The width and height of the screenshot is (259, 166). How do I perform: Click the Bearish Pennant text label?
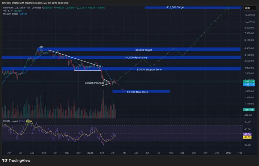tap(94, 83)
